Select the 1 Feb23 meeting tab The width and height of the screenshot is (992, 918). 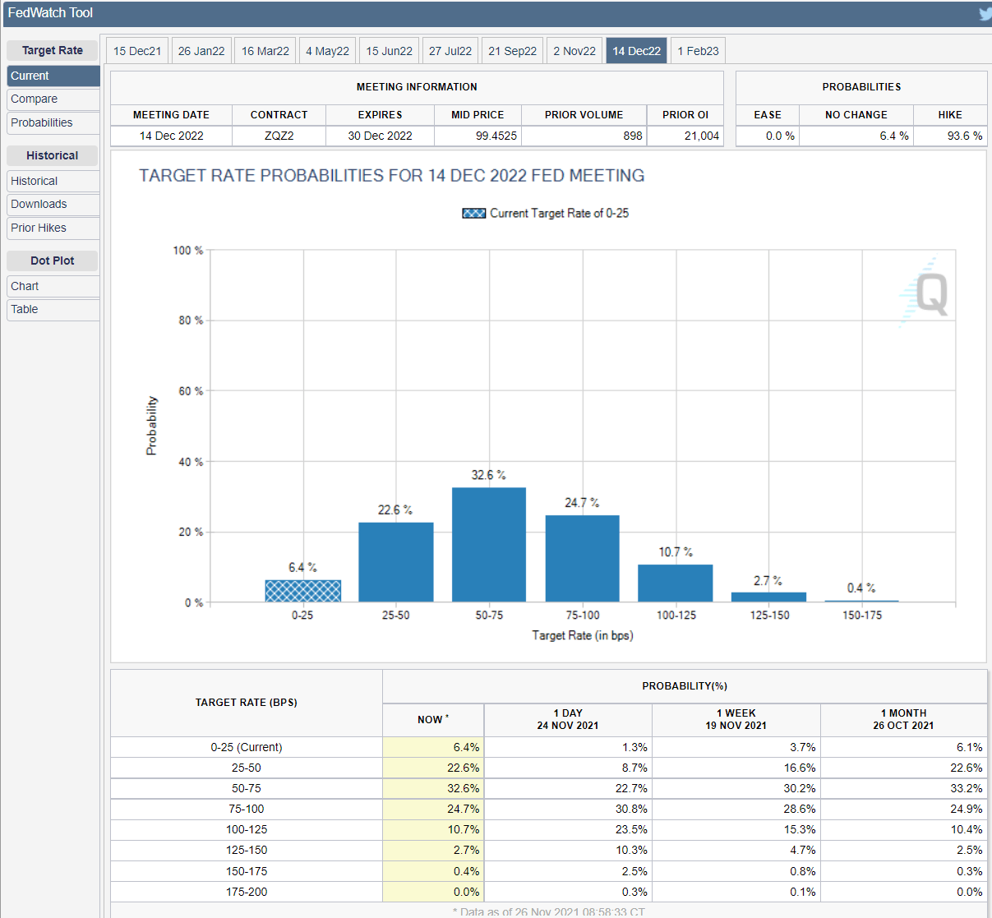click(698, 51)
